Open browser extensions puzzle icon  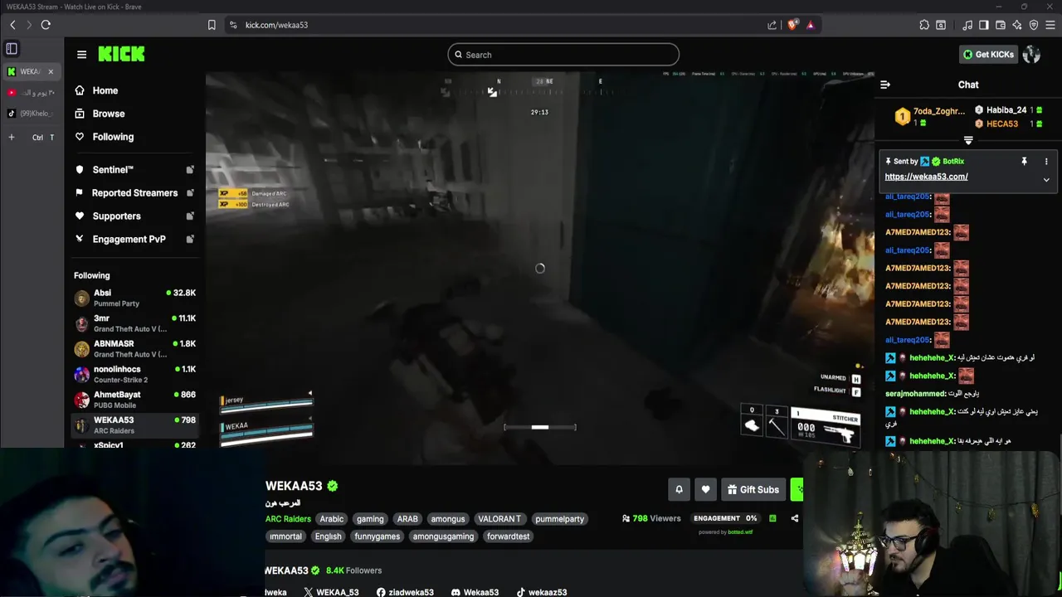924,25
